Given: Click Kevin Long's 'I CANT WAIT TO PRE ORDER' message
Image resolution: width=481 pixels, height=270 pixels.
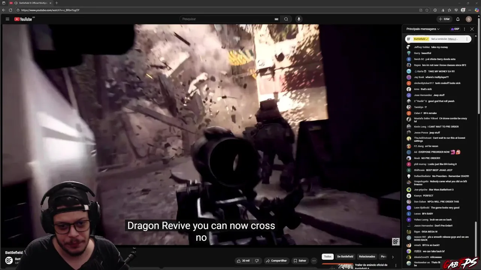Looking at the screenshot, I should click(x=436, y=127).
